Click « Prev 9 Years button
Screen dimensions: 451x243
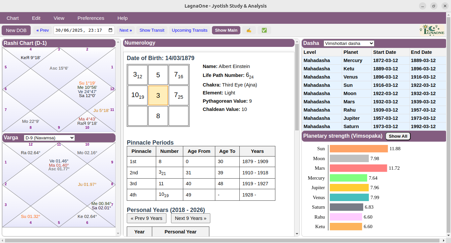(x=147, y=218)
